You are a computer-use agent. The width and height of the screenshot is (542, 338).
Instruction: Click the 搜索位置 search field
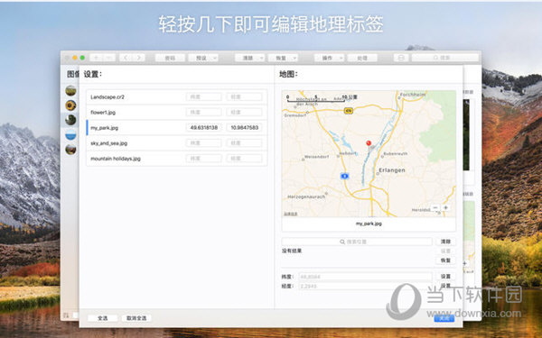pos(357,242)
